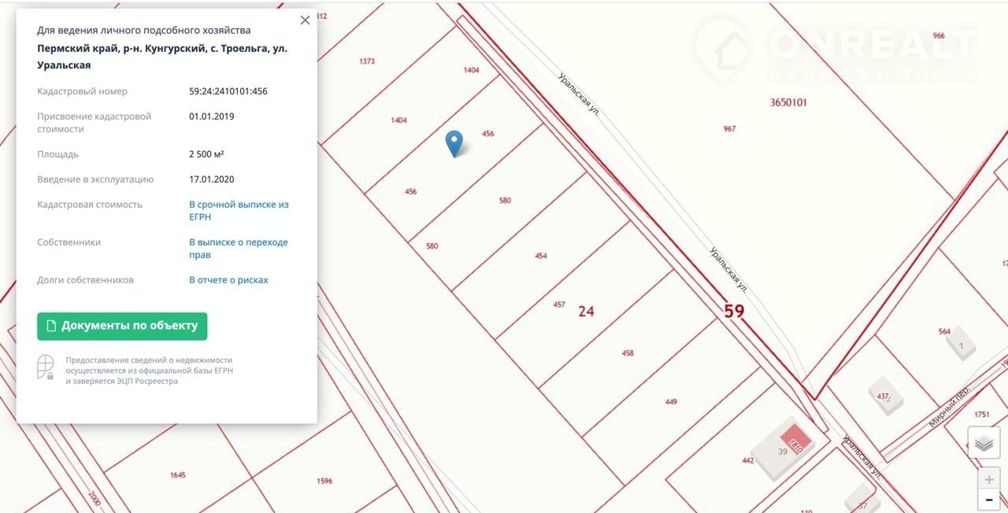
Task: Select building 1 near parcel 564
Action: tap(961, 345)
